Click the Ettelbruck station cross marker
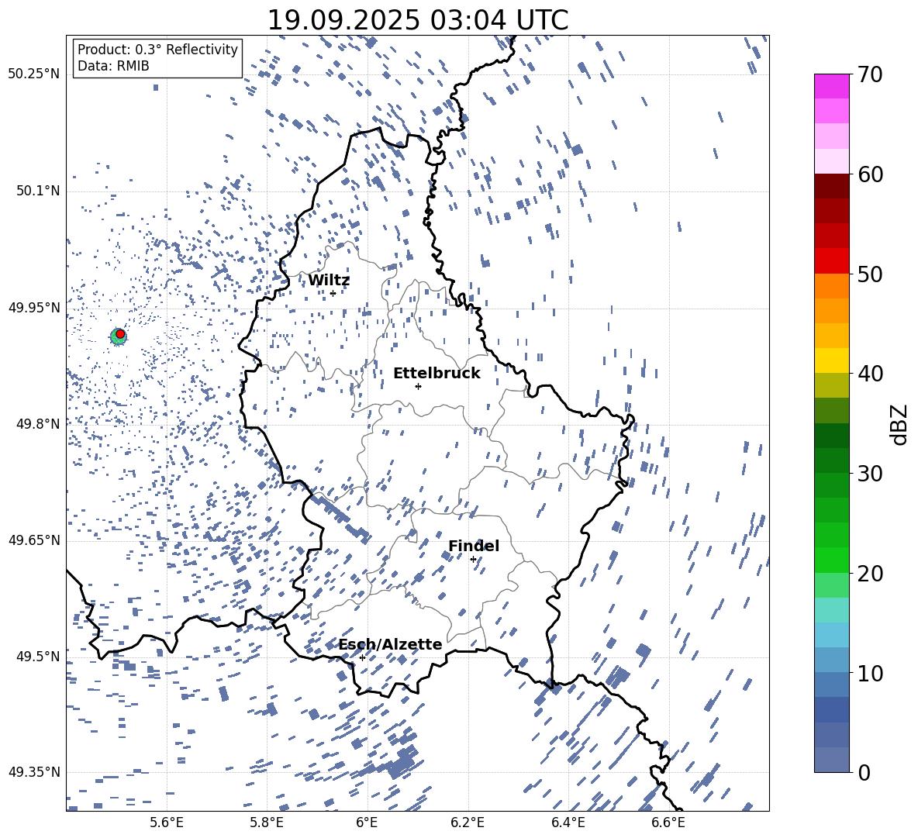Image resolution: width=918 pixels, height=838 pixels. pos(418,386)
